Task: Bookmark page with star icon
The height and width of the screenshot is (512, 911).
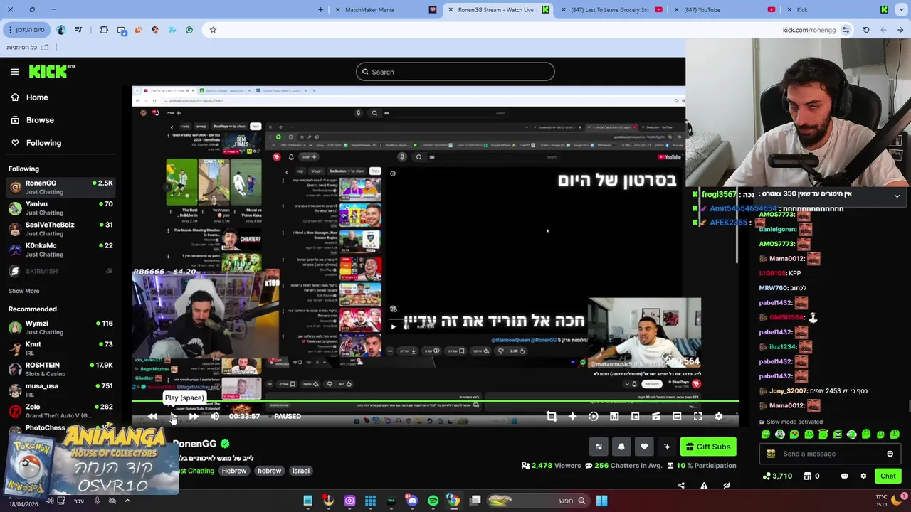Action: pyautogui.click(x=213, y=30)
